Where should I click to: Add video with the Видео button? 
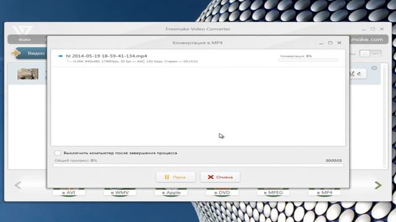point(30,53)
